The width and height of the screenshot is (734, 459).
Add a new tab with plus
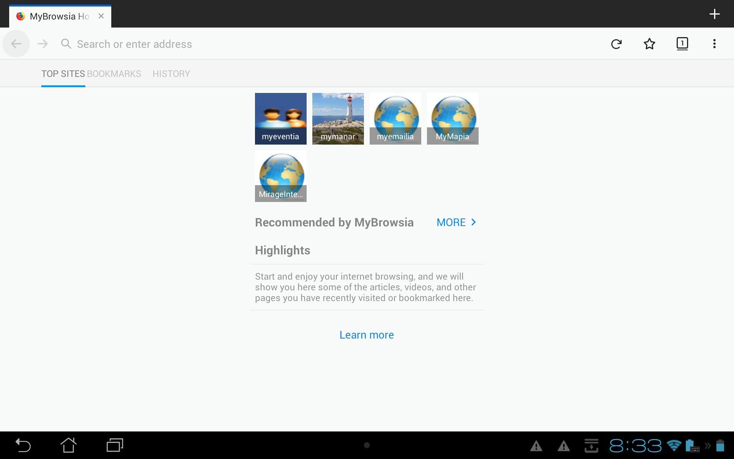click(715, 14)
